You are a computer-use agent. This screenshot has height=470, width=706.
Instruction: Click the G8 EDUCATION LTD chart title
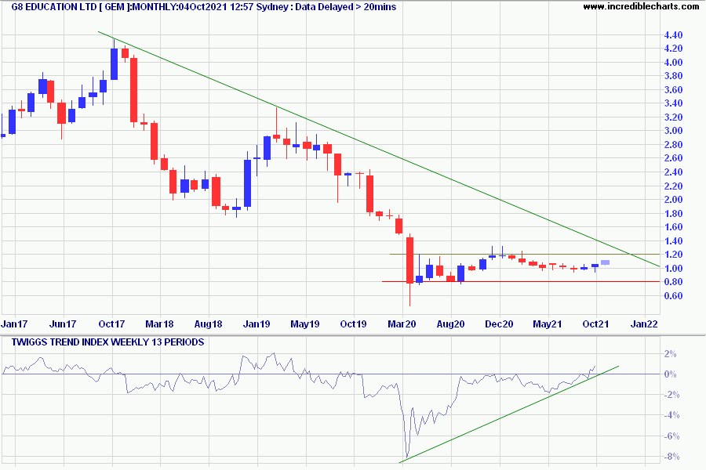click(204, 7)
